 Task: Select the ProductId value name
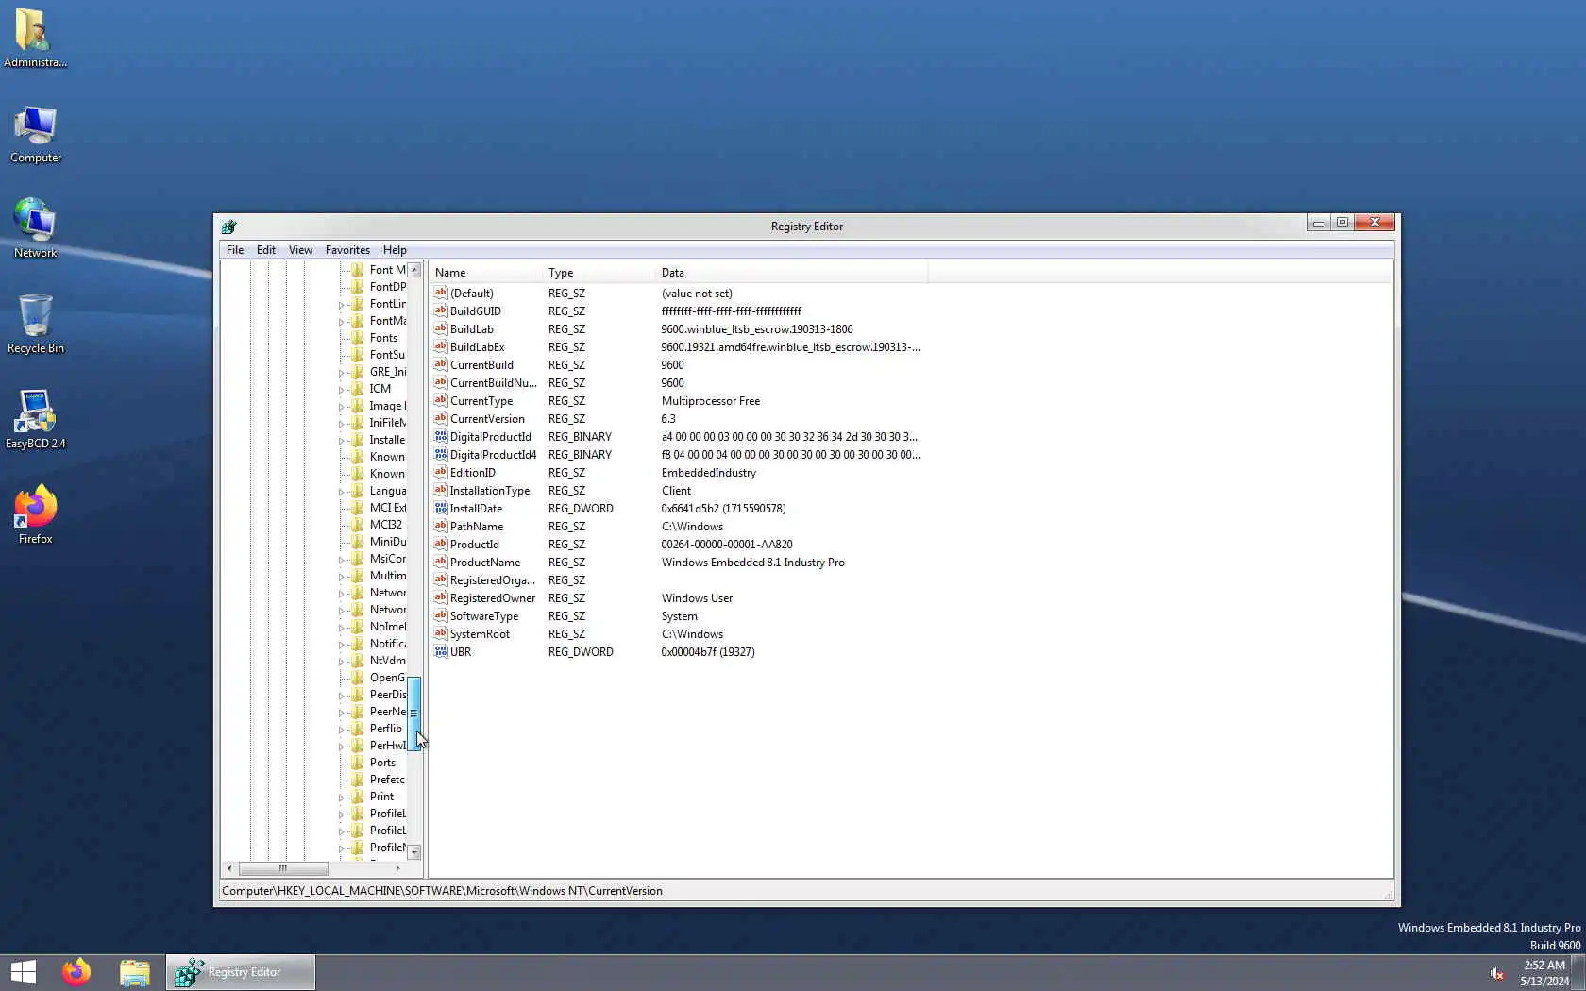[475, 545]
